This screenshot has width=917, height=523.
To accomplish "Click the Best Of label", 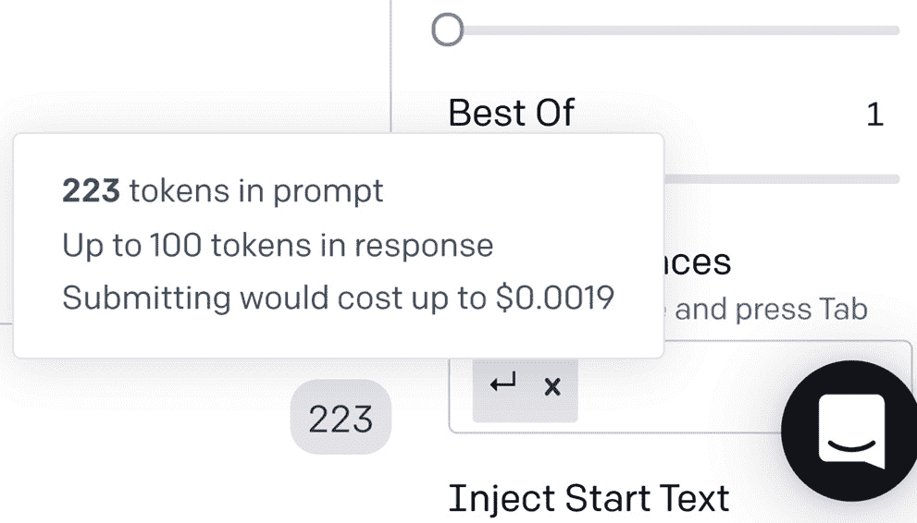I will coord(511,114).
